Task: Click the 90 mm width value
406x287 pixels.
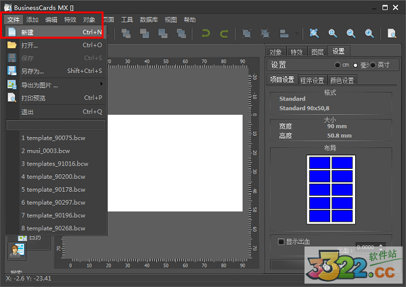Action: point(336,126)
